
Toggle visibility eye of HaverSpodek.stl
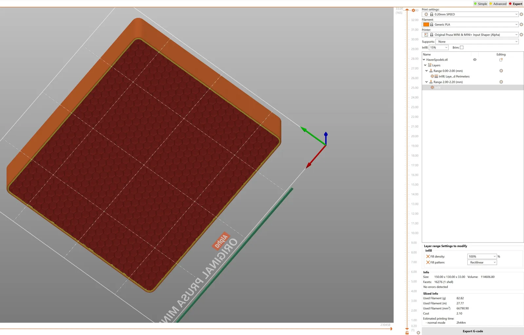click(475, 60)
